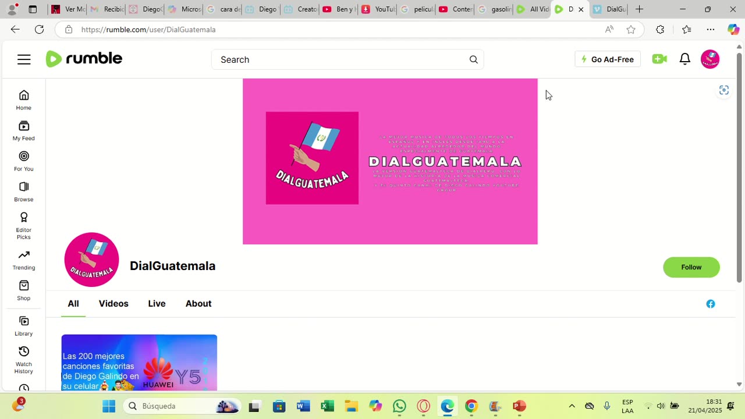Open My Feed in sidebar

point(24,131)
